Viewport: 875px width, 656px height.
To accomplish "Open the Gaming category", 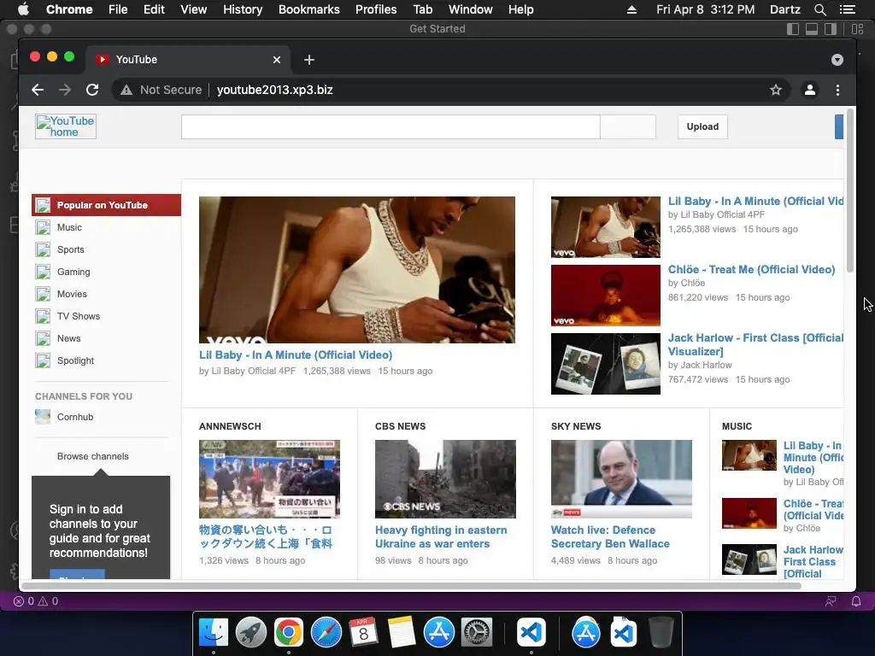I will coord(73,272).
